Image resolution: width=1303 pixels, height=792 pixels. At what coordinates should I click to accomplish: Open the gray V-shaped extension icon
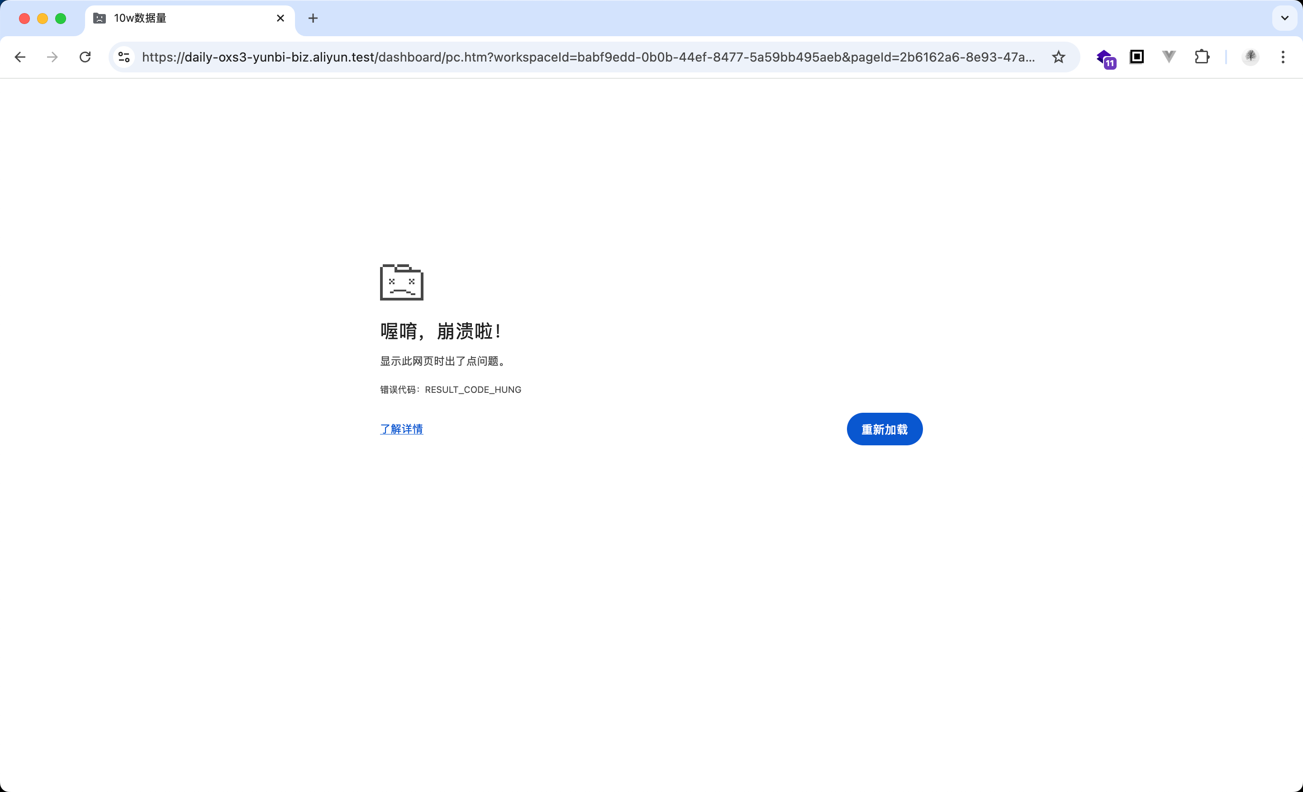click(x=1169, y=57)
